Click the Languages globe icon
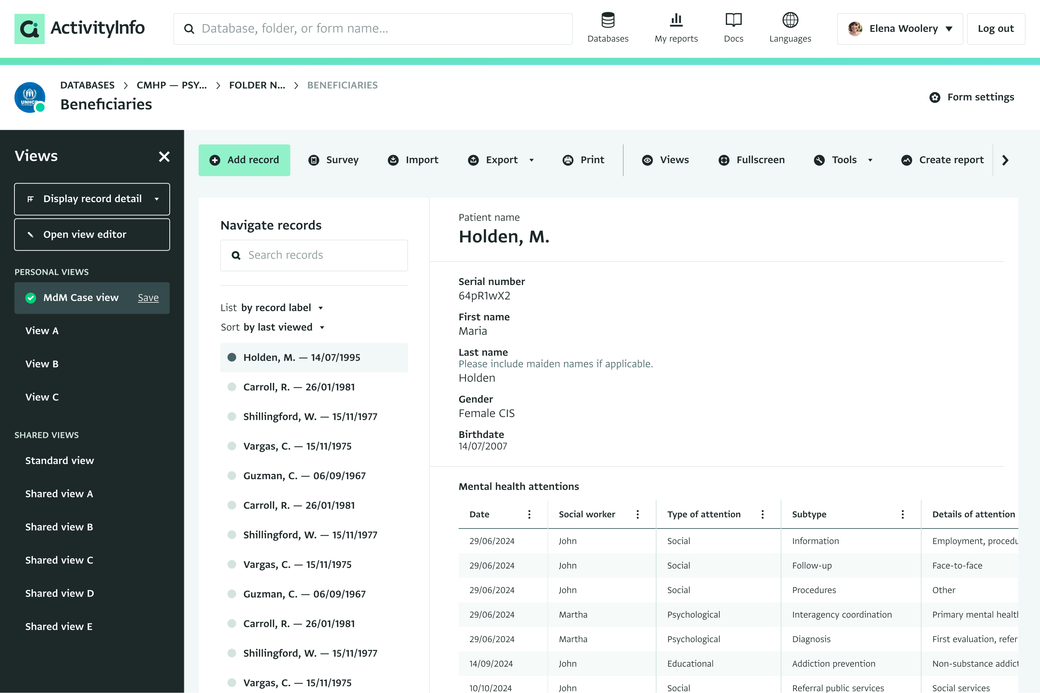Image resolution: width=1040 pixels, height=693 pixels. pyautogui.click(x=790, y=20)
